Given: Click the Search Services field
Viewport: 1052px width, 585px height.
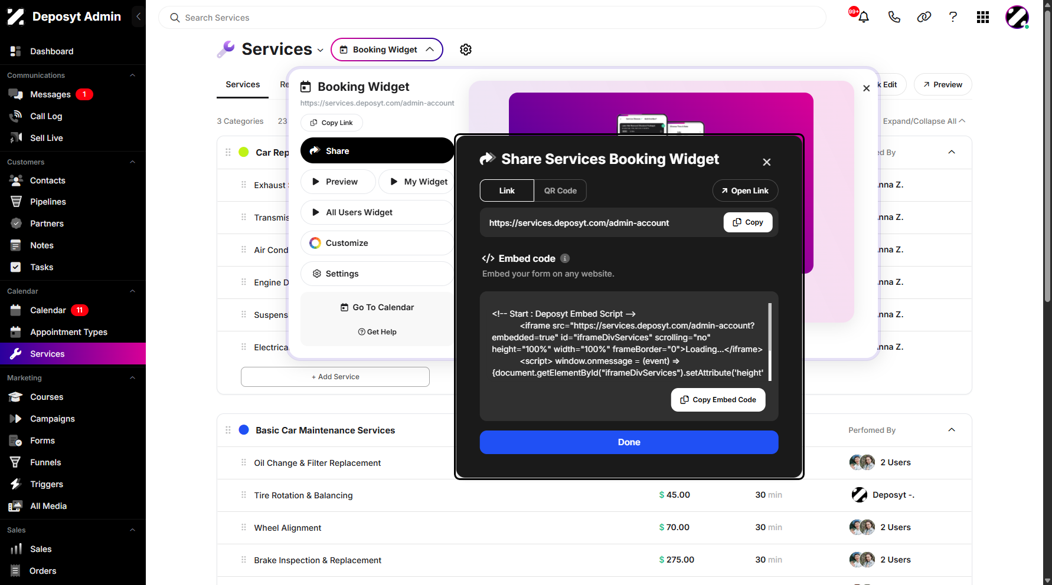Looking at the screenshot, I should [x=492, y=18].
